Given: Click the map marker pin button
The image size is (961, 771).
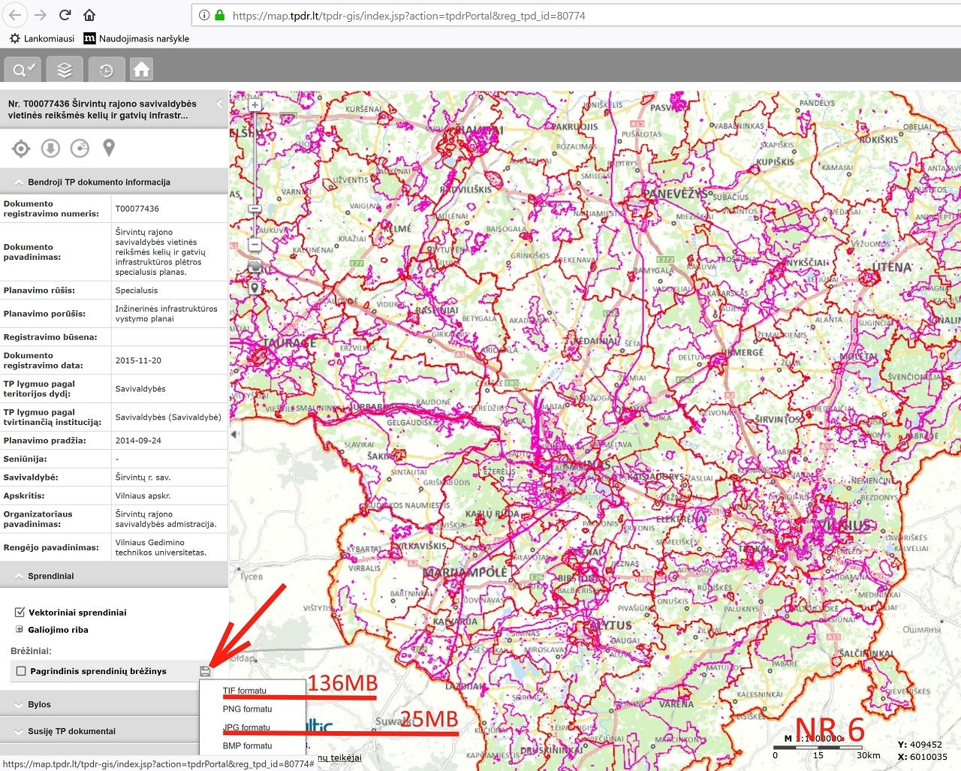Looking at the screenshot, I should pos(255,288).
